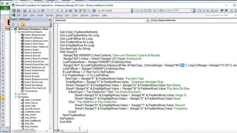Open the Window menu
The image size is (237, 133).
[x=95, y=16]
